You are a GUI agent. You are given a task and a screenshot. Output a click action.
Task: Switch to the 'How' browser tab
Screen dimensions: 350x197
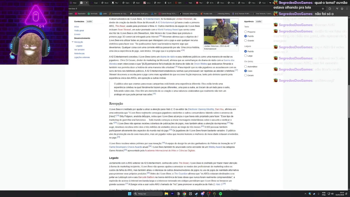(74, 3)
